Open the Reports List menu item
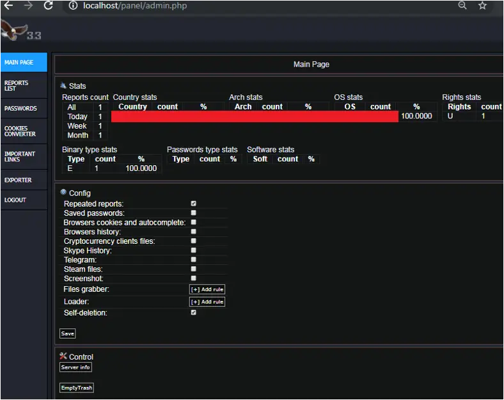 (24, 86)
